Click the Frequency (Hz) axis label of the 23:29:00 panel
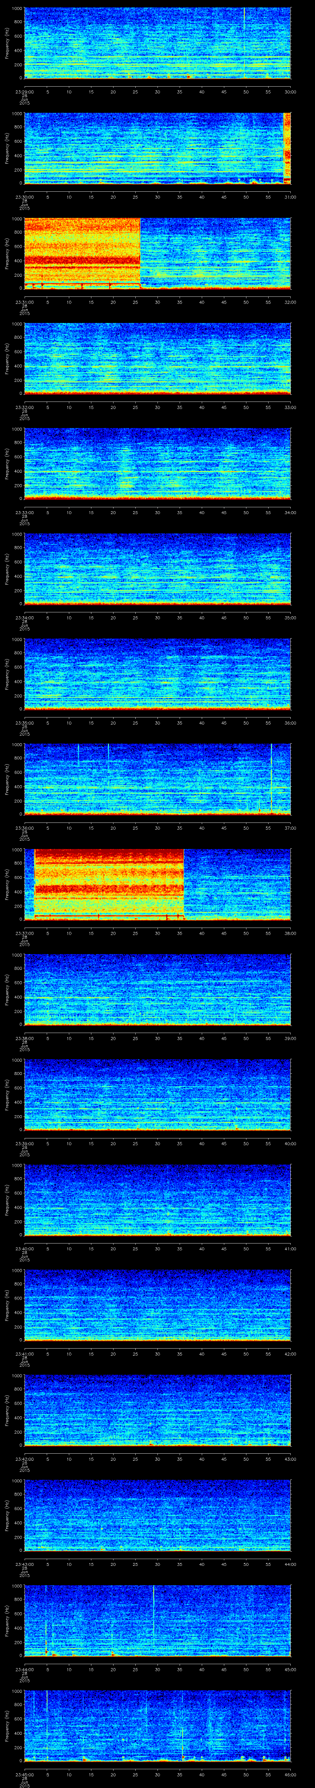 click(x=7, y=43)
